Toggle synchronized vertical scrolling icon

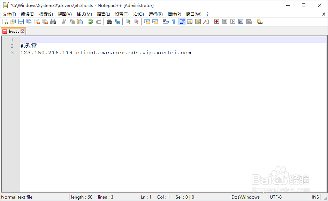coord(147,22)
